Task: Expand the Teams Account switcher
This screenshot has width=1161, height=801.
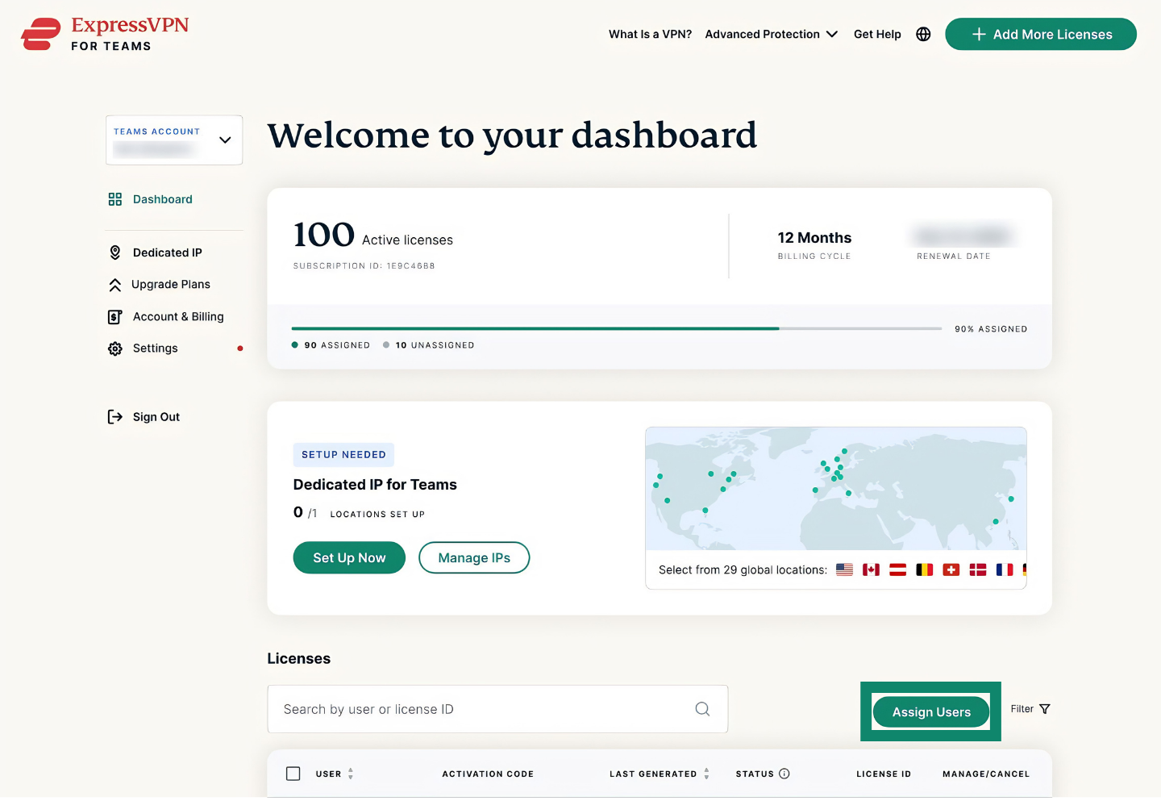Action: (x=174, y=140)
